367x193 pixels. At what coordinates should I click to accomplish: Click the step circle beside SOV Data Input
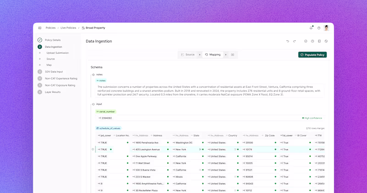[x=40, y=72]
